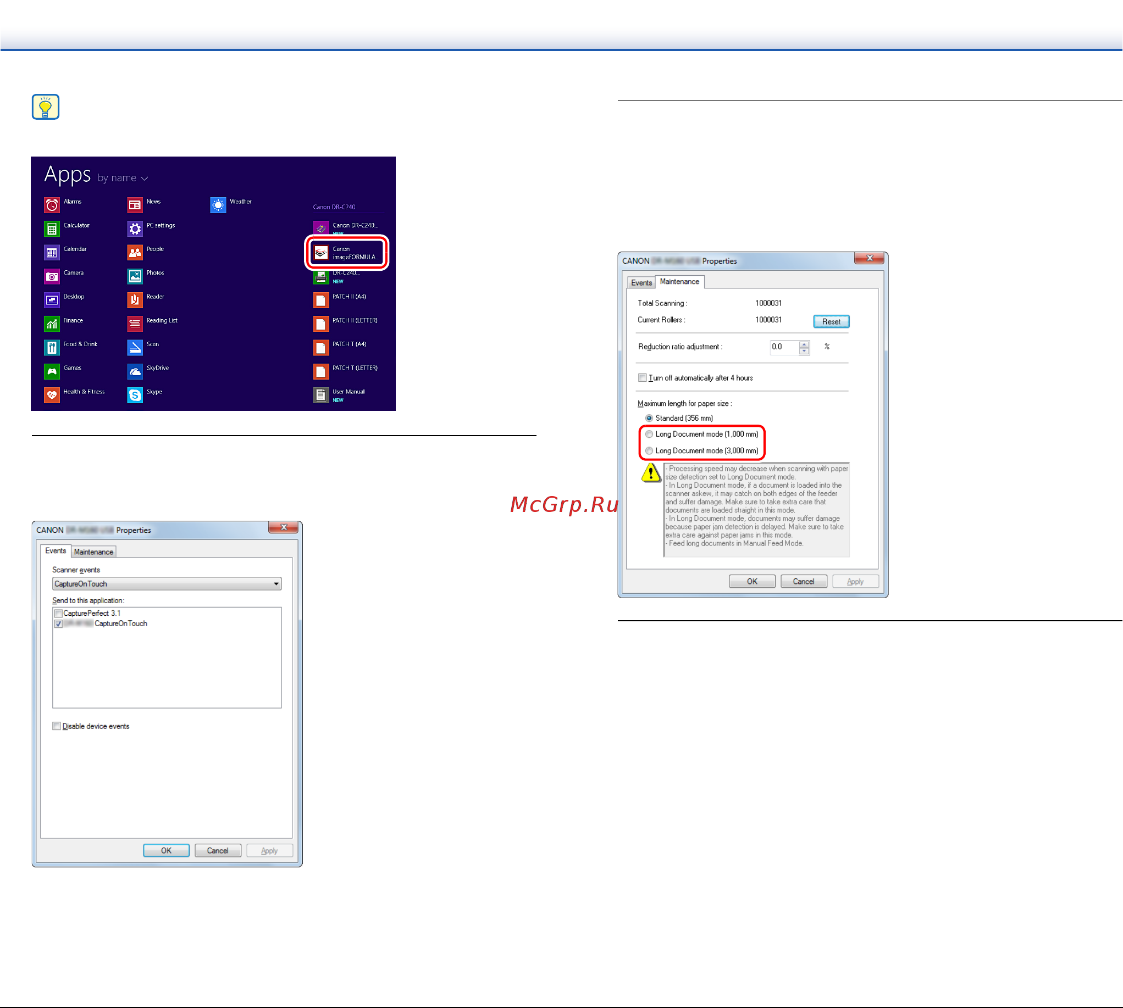The height and width of the screenshot is (1008, 1123).
Task: Launch Canon imageFORMULA utility icon
Action: (321, 253)
